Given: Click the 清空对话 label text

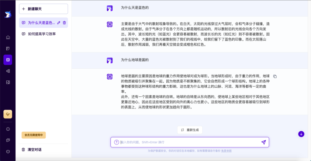Looking at the screenshot, I should tap(34, 149).
